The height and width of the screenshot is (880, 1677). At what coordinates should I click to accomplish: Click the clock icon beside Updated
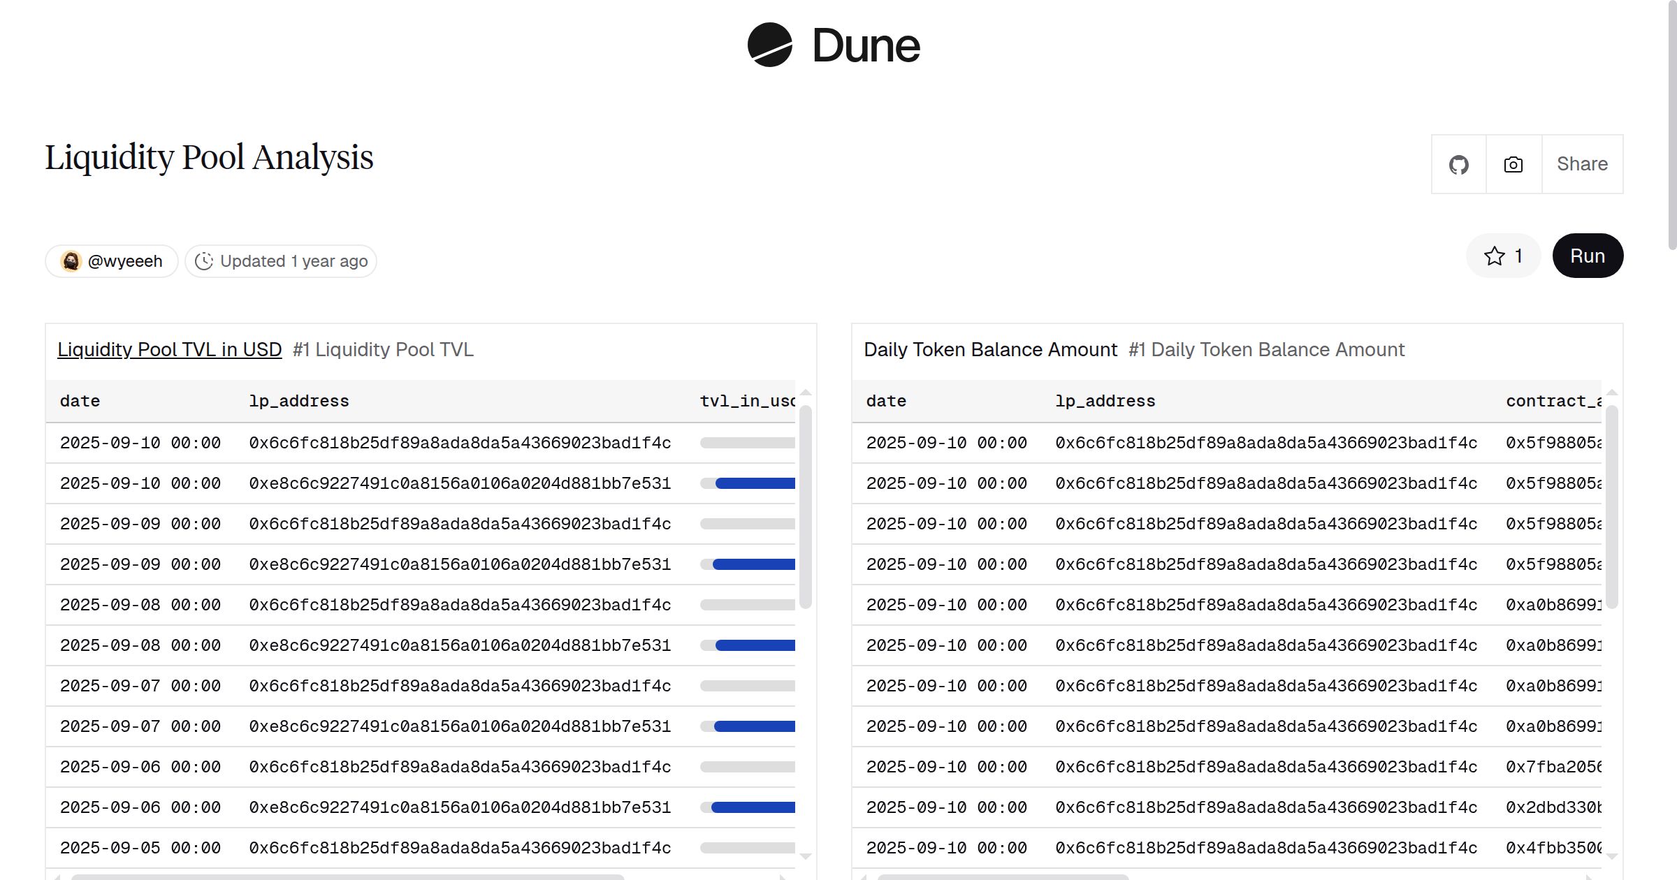pyautogui.click(x=203, y=261)
